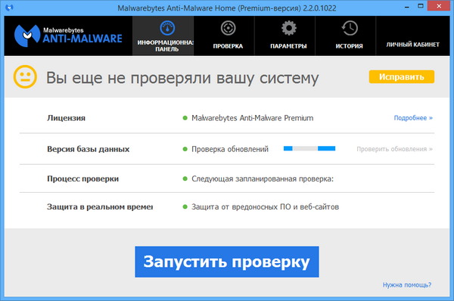Click the Malwarebytes title bar app icon
The image size is (454, 301).
point(9,8)
